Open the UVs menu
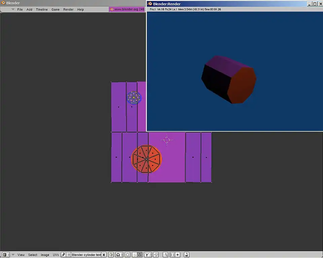The height and width of the screenshot is (258, 323). pyautogui.click(x=56, y=255)
